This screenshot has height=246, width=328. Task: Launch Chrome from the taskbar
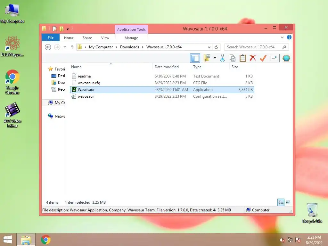click(x=45, y=240)
